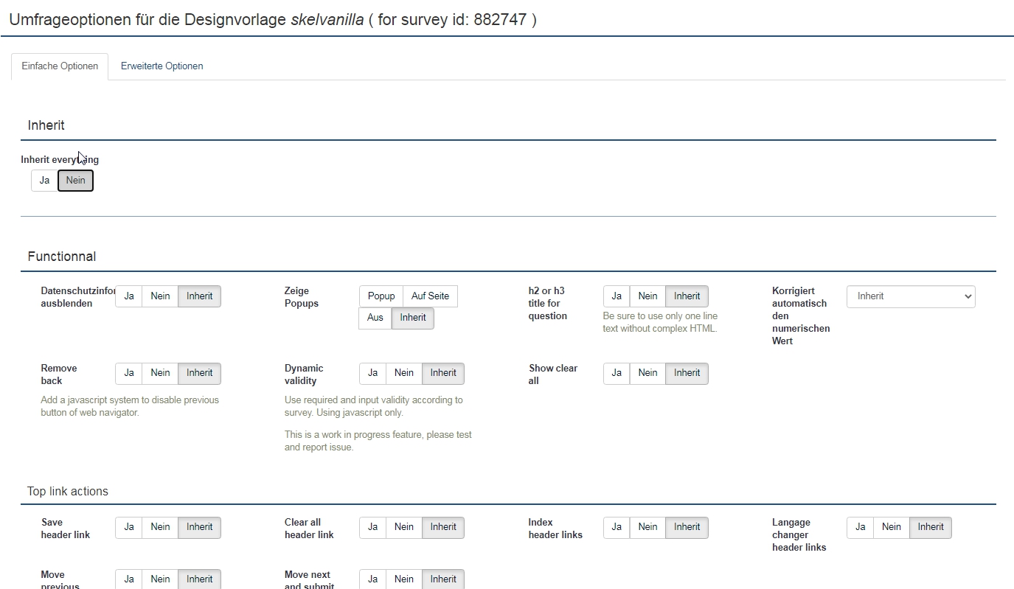Set Inherit everything to Nein
Viewport: 1014px width, 589px height.
point(75,181)
